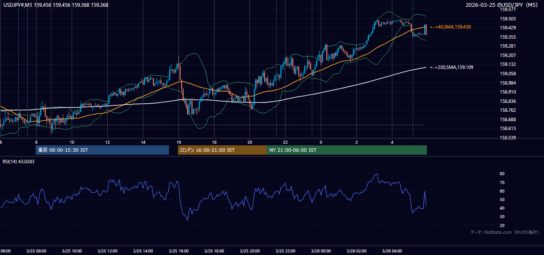Click the bottom time label 3/25 18:00
Viewport: 544px width, 255px height.
(x=214, y=251)
